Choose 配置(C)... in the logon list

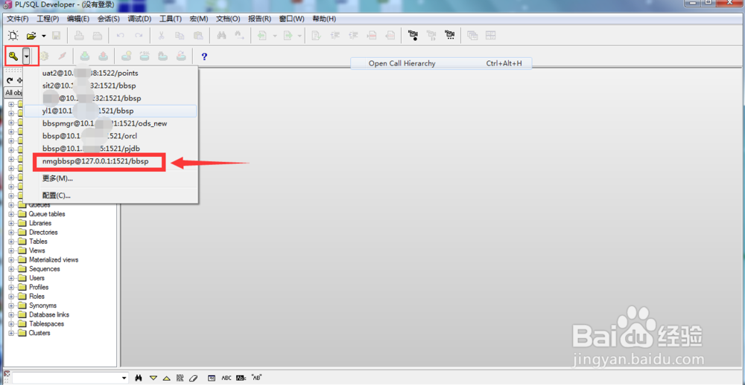(111, 195)
